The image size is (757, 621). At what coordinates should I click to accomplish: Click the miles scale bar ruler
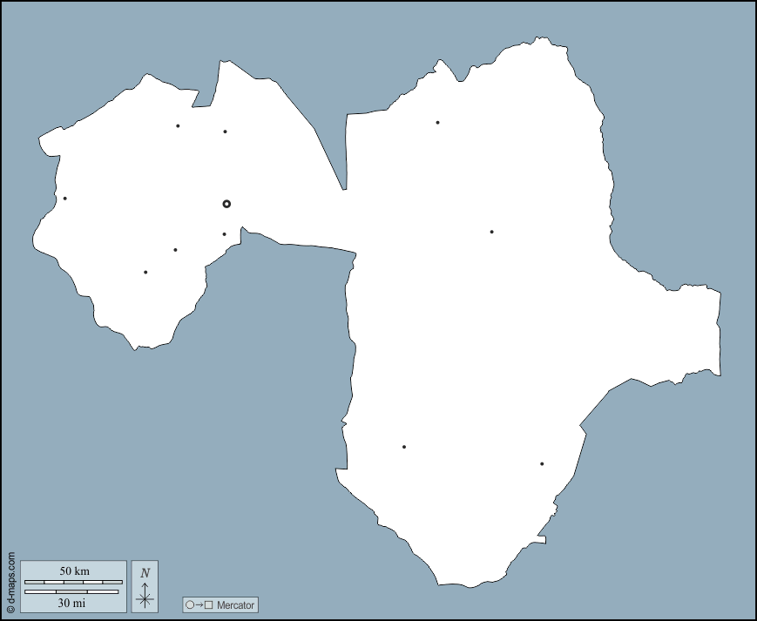tap(71, 592)
